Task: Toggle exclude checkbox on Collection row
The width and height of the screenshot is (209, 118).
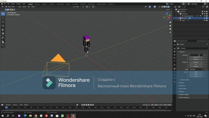Action: [202, 12]
